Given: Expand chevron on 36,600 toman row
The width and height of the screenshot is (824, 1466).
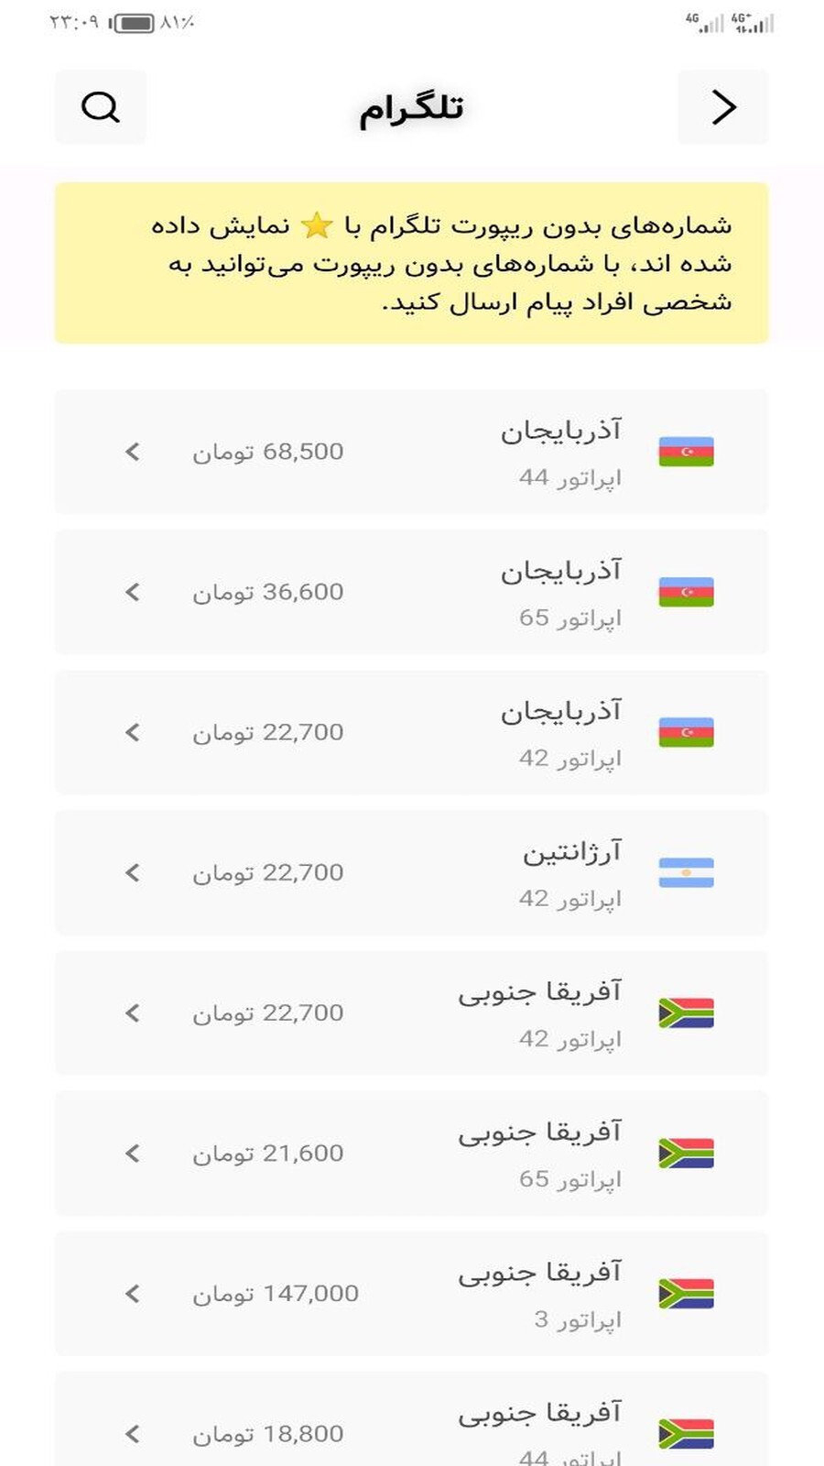Looking at the screenshot, I should click(x=133, y=592).
